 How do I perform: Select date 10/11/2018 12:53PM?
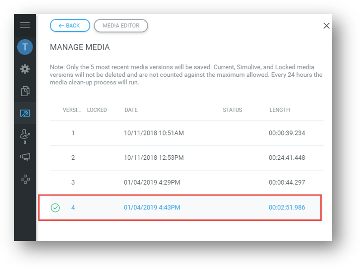[154, 158]
